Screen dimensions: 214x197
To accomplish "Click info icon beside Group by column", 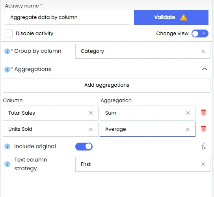I will 7,52.
